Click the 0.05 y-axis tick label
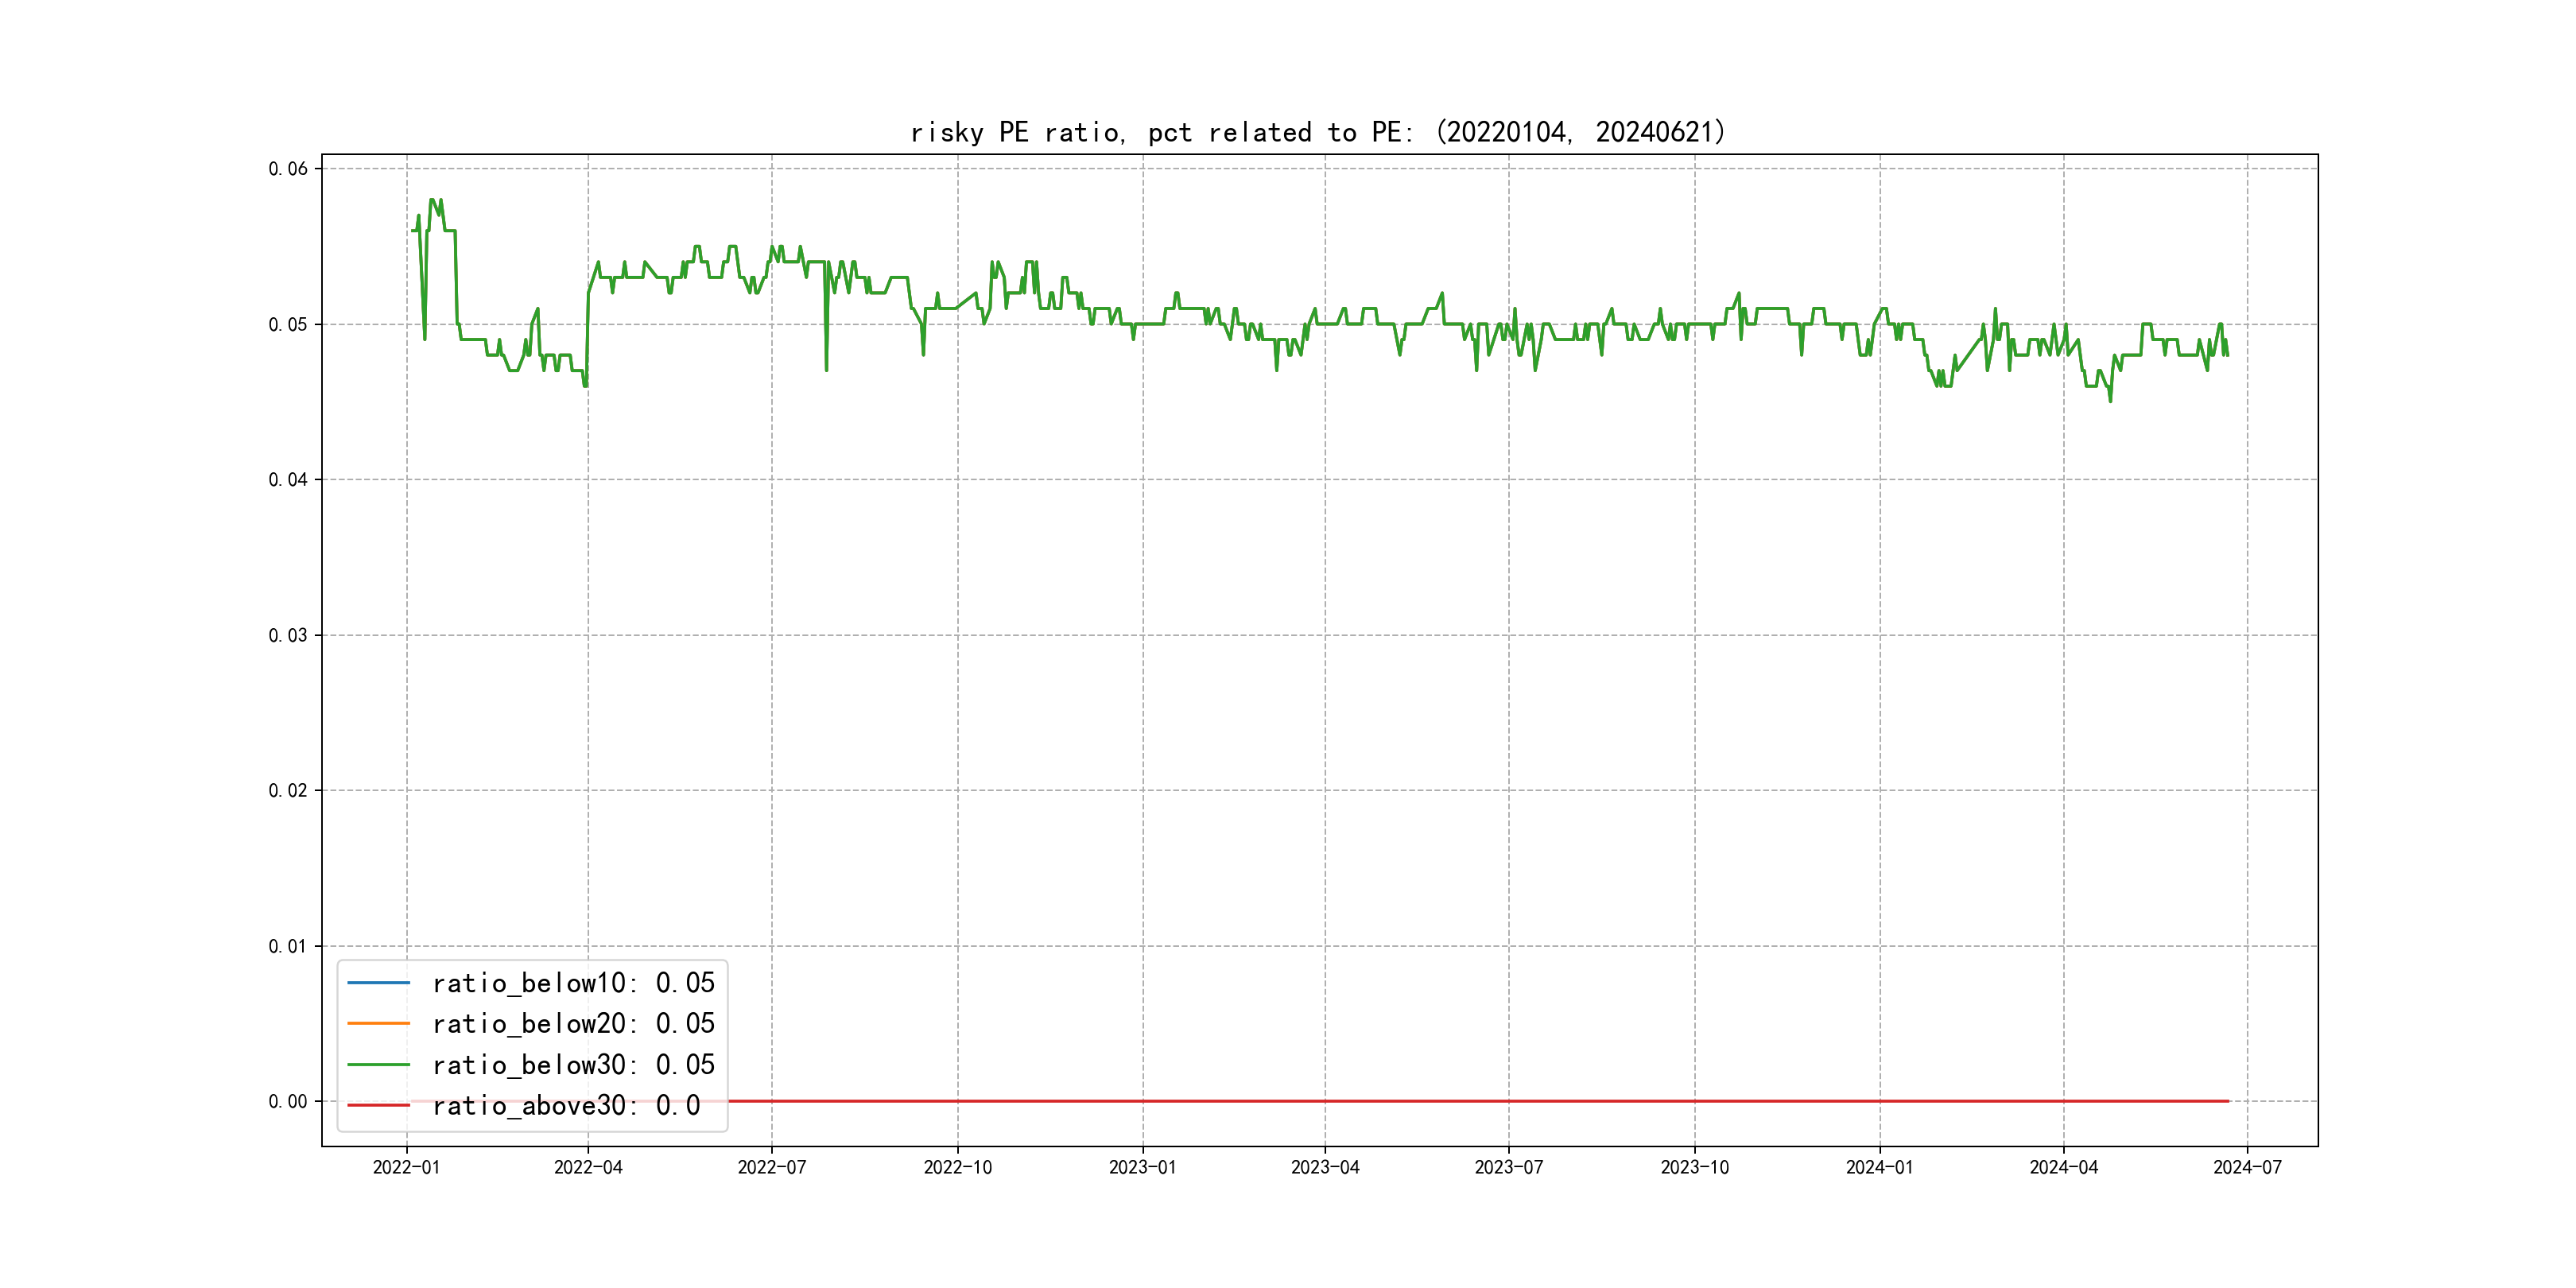The image size is (2576, 1288). point(288,324)
